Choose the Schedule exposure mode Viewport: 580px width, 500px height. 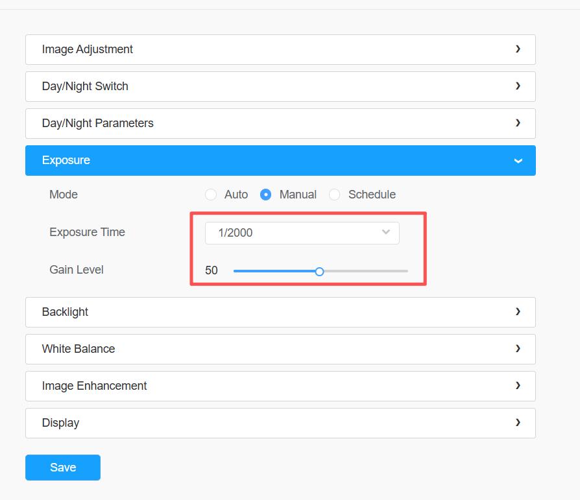[334, 195]
